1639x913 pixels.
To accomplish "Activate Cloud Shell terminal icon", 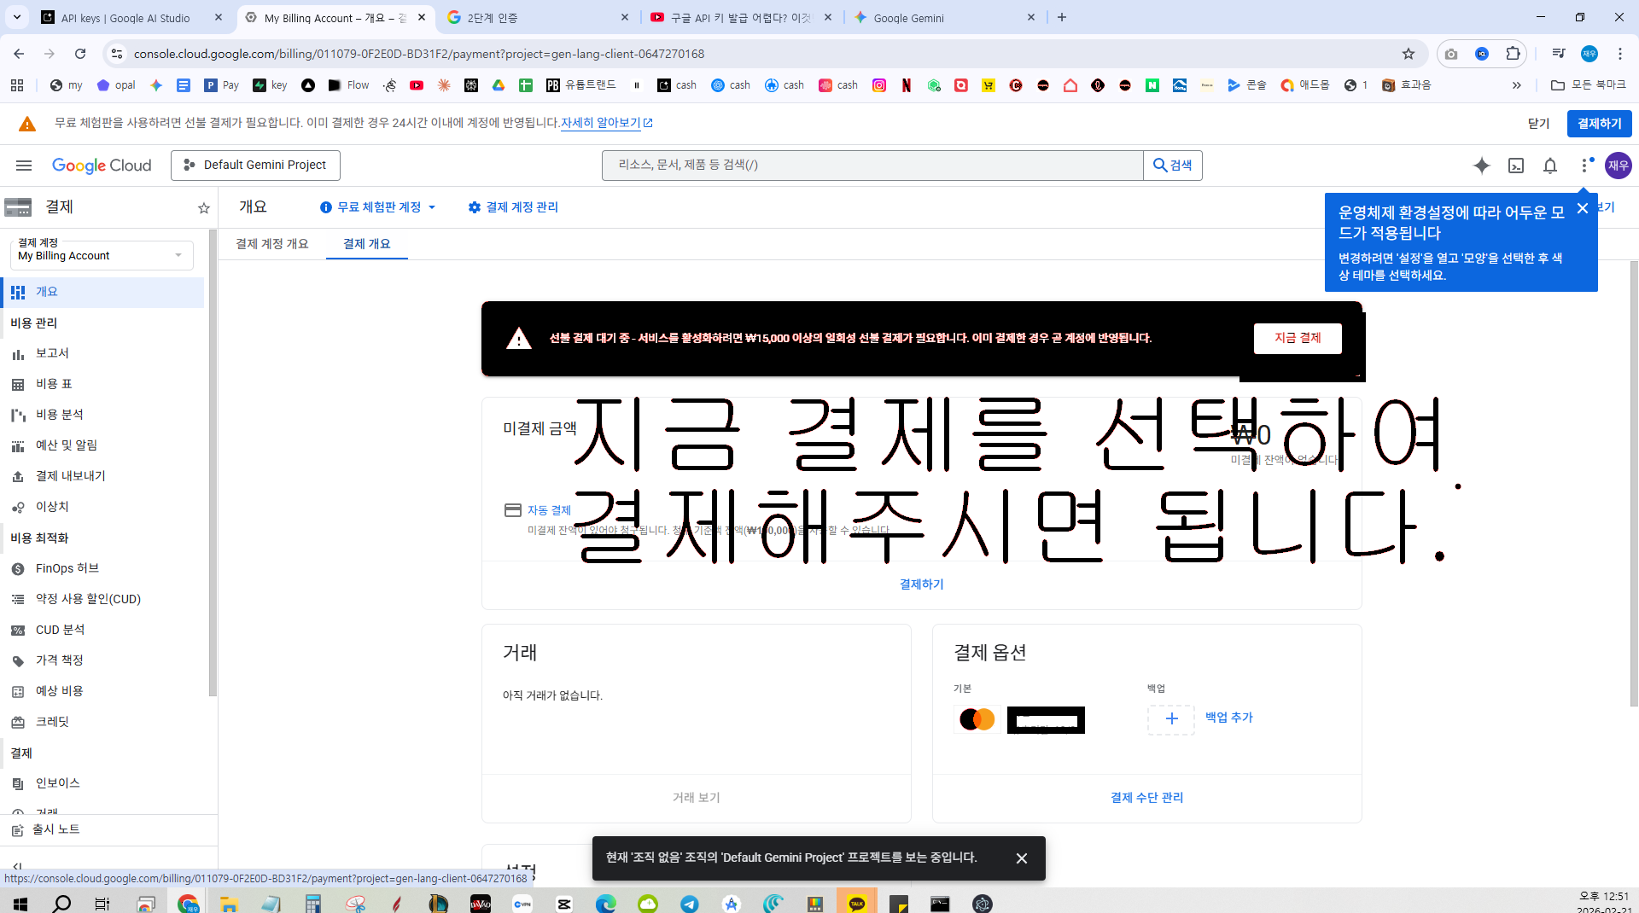I will 1516,166.
